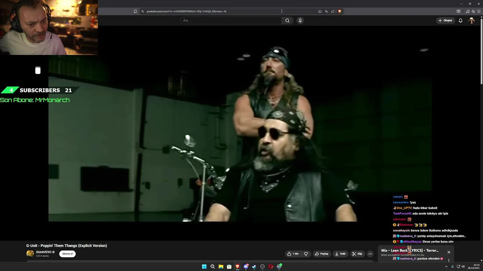483x271 pixels.
Task: Click the picture-in-picture icon in the address bar
Action: 320,11
